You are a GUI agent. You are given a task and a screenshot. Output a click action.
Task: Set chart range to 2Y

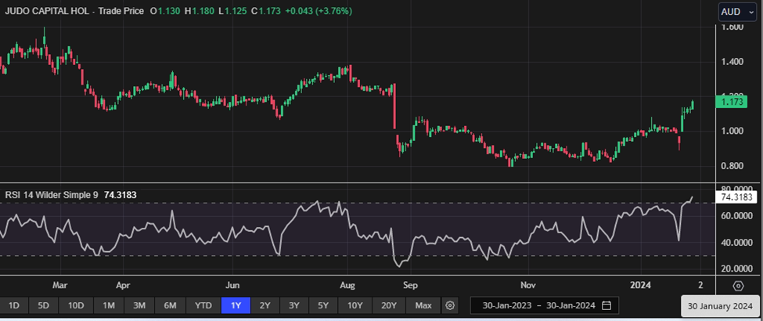(265, 305)
